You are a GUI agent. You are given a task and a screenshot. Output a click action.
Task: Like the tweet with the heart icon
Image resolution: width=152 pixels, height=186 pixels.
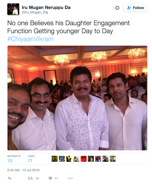[x=50, y=178]
